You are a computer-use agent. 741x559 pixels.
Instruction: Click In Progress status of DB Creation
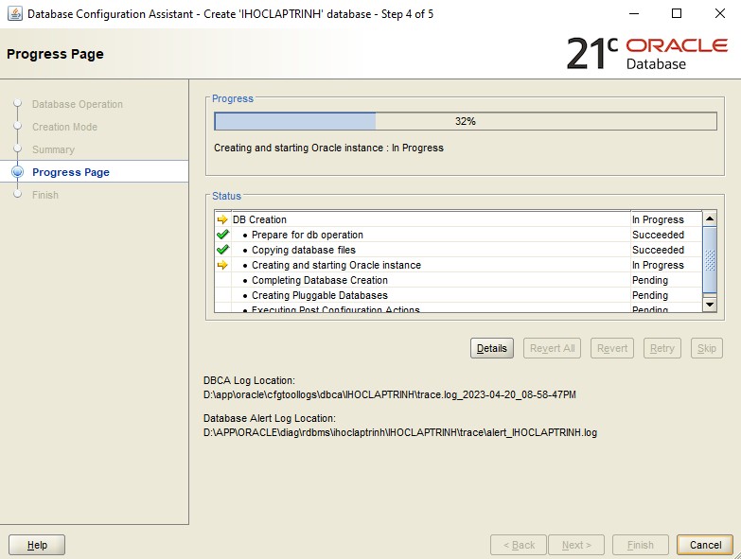pos(658,219)
